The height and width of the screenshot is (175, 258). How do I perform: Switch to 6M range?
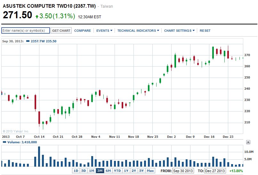[x=108, y=171]
